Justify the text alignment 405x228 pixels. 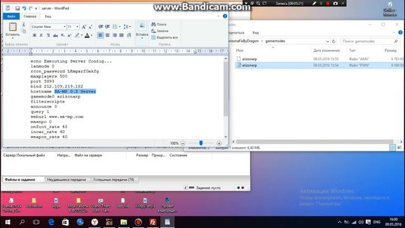(x=121, y=35)
